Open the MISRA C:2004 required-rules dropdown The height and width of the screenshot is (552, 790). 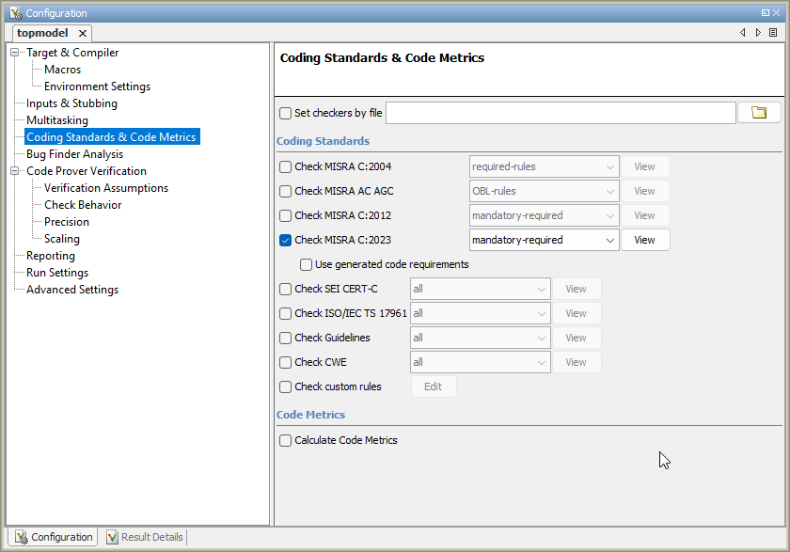(x=545, y=166)
